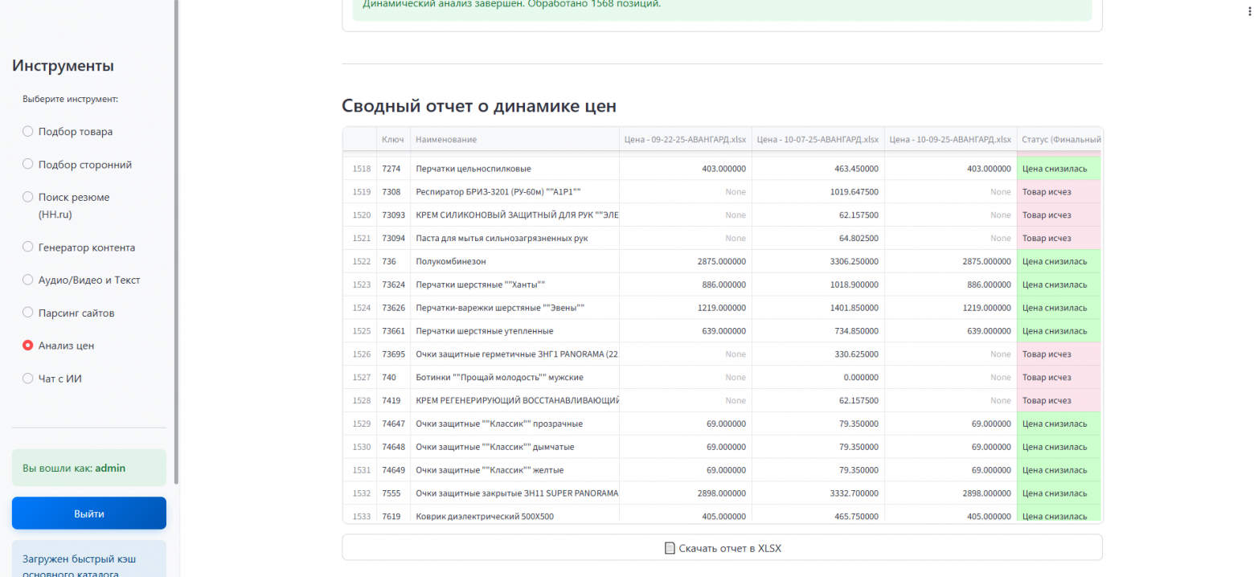The width and height of the screenshot is (1254, 577).
Task: Sort by "Цена - 09-22-25-АВАНГАРД.xlsx" column header
Action: pos(685,139)
